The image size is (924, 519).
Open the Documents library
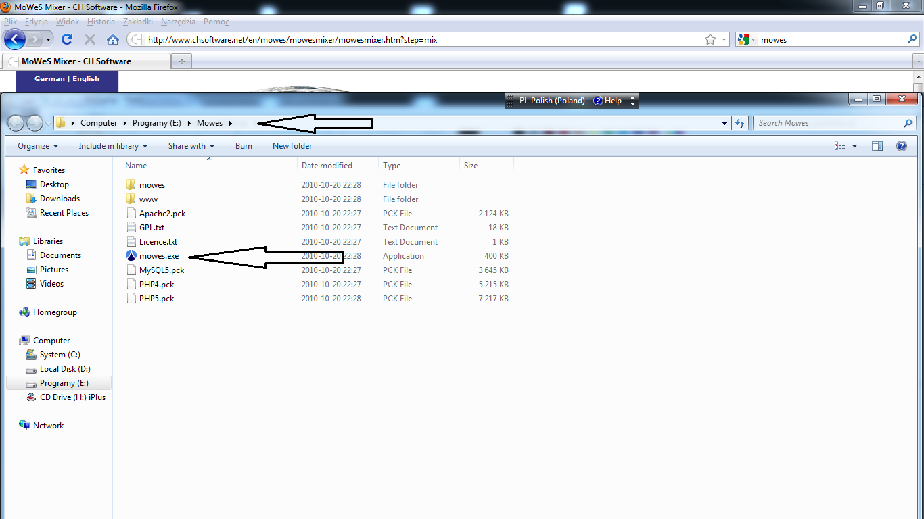pyautogui.click(x=60, y=255)
